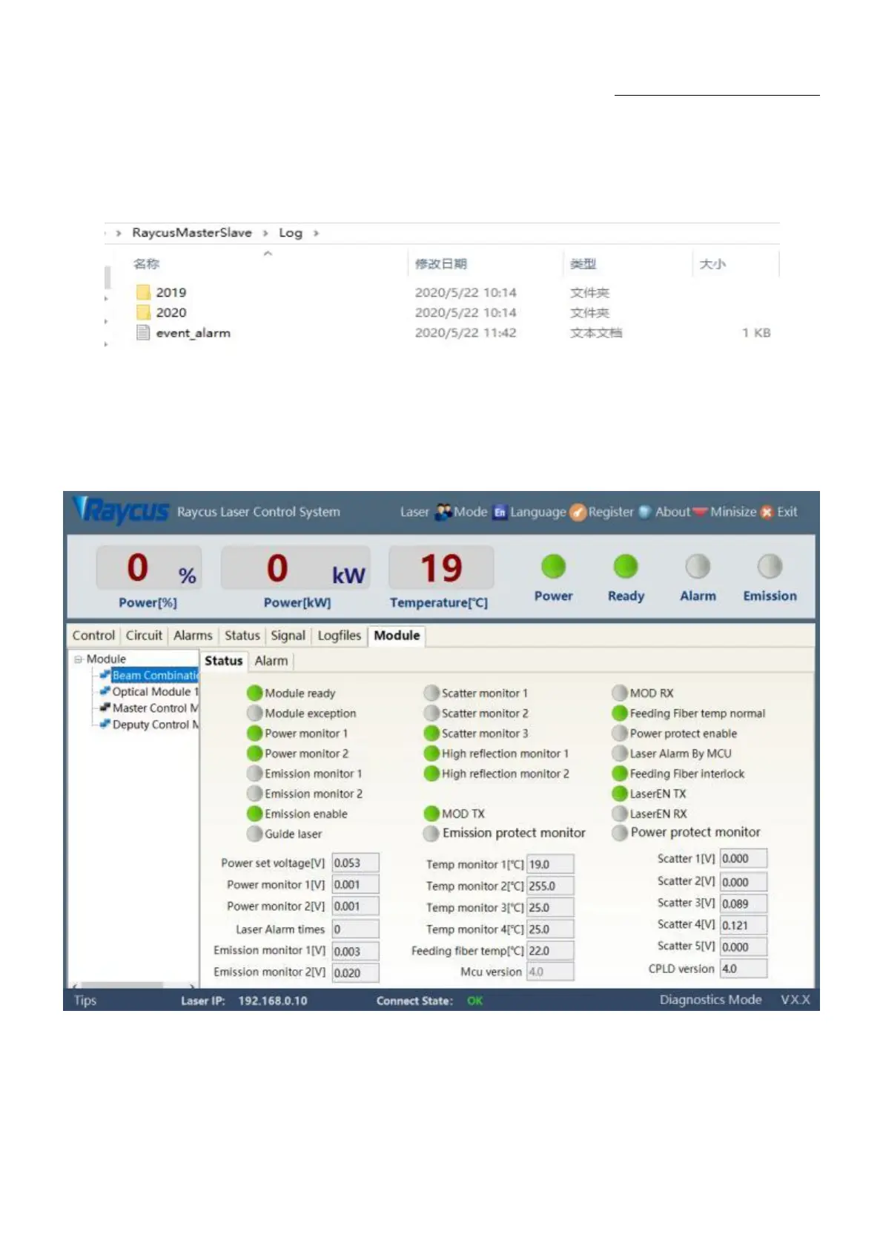This screenshot has height=1249, width=883.
Task: Click the Laser Alarm times field
Action: (x=355, y=929)
